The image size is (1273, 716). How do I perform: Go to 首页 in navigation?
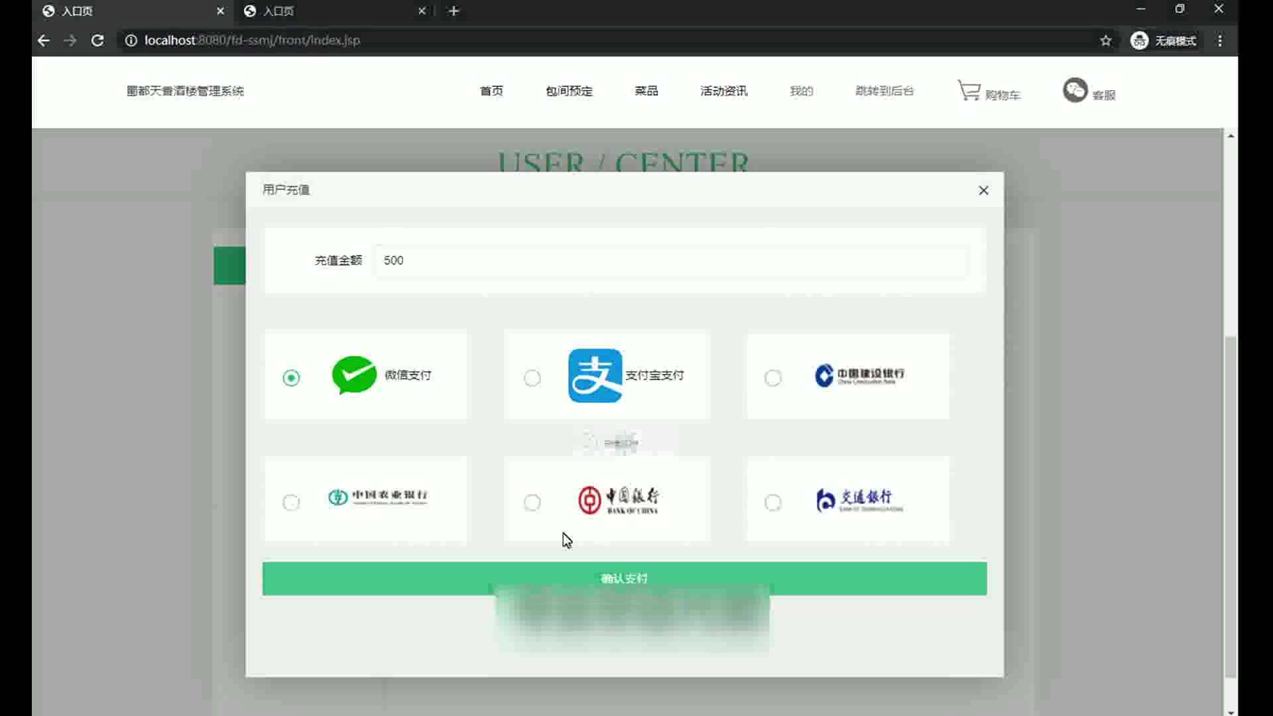(491, 91)
